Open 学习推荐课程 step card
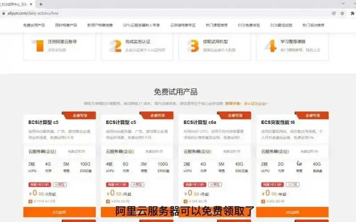Viewport: 356px width, 222px height. click(x=292, y=47)
